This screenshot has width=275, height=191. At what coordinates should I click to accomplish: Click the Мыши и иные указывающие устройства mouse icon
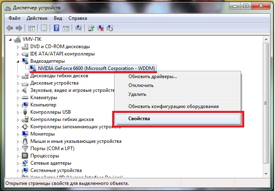point(25,141)
